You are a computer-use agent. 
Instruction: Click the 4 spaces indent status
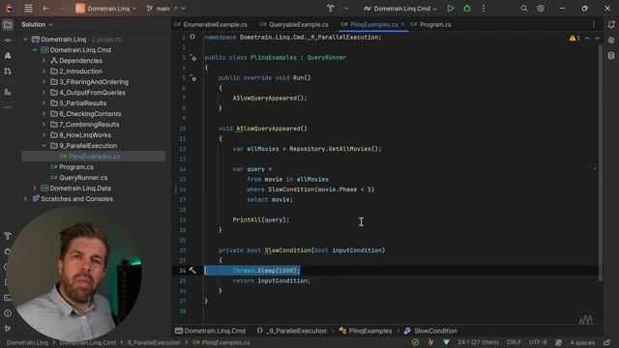click(582, 342)
